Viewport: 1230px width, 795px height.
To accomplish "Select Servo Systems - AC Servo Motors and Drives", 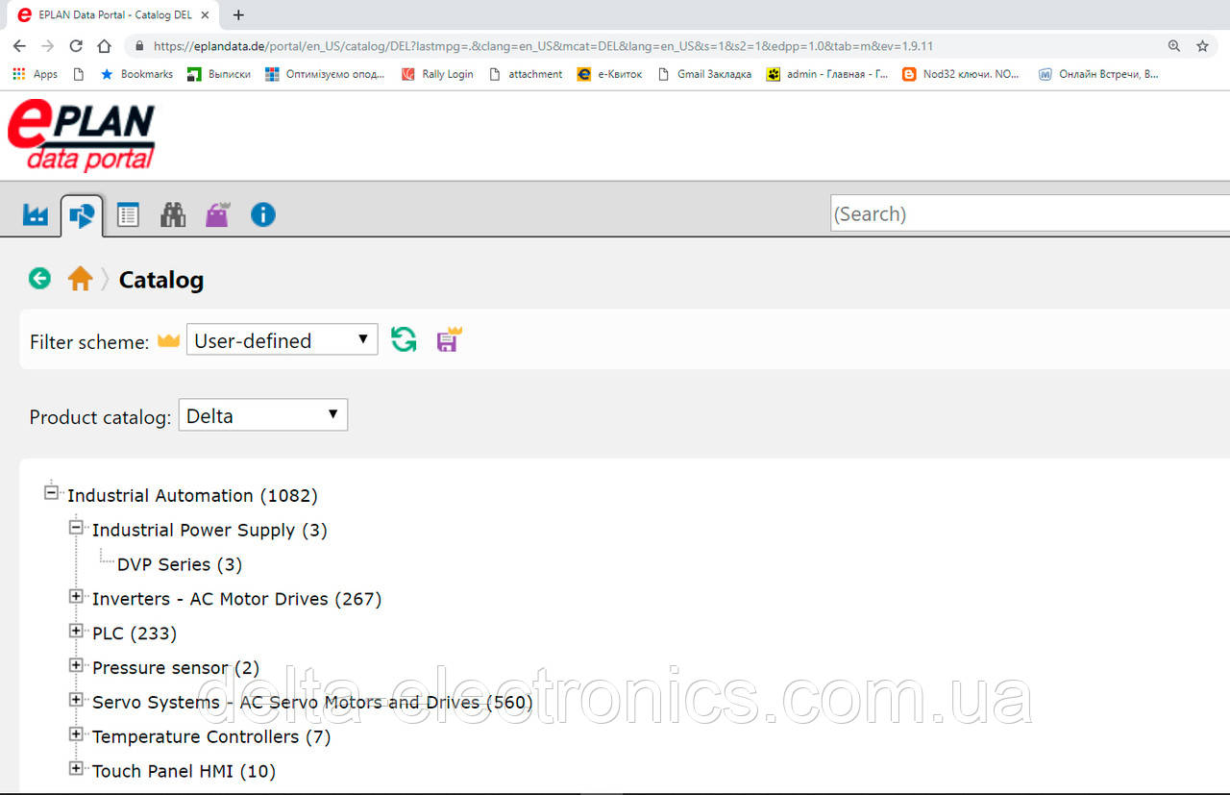I will click(312, 703).
